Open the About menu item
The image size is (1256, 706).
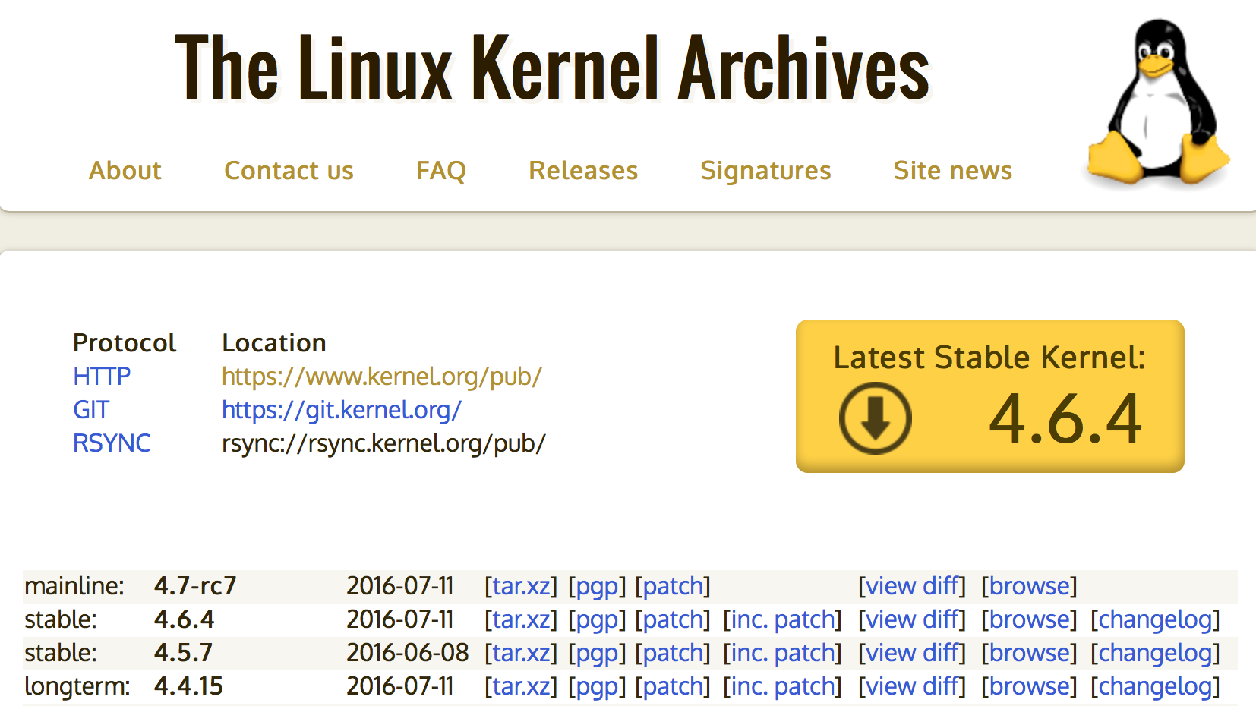pos(125,171)
